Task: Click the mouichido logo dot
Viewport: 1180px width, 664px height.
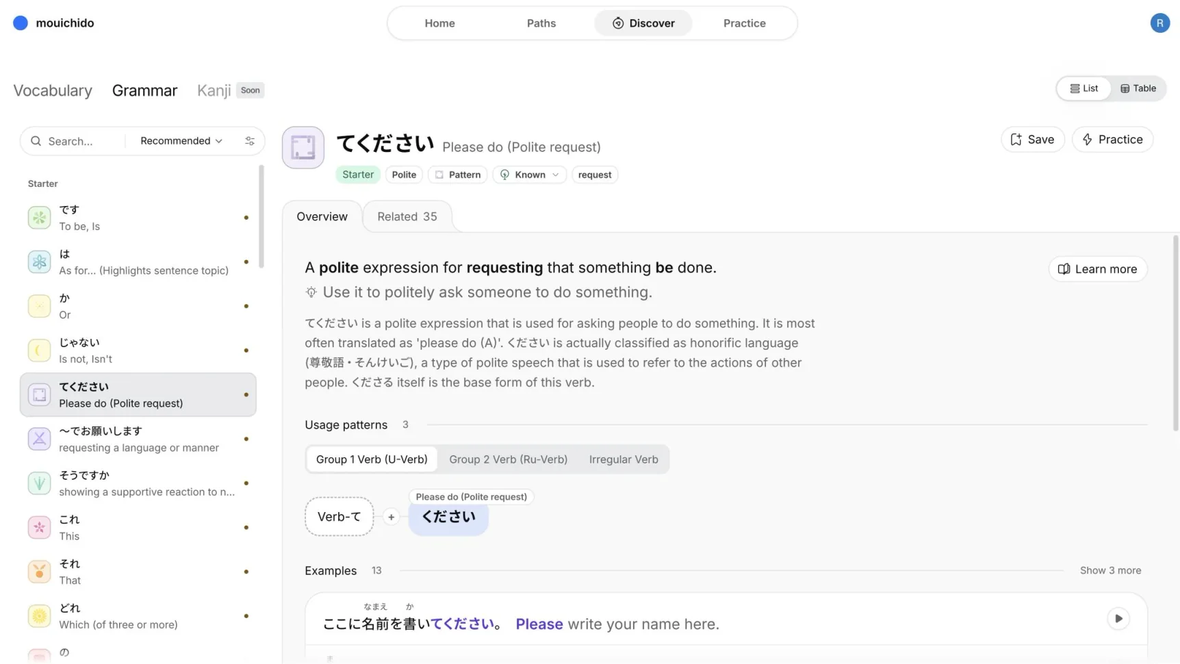Action: 21,23
